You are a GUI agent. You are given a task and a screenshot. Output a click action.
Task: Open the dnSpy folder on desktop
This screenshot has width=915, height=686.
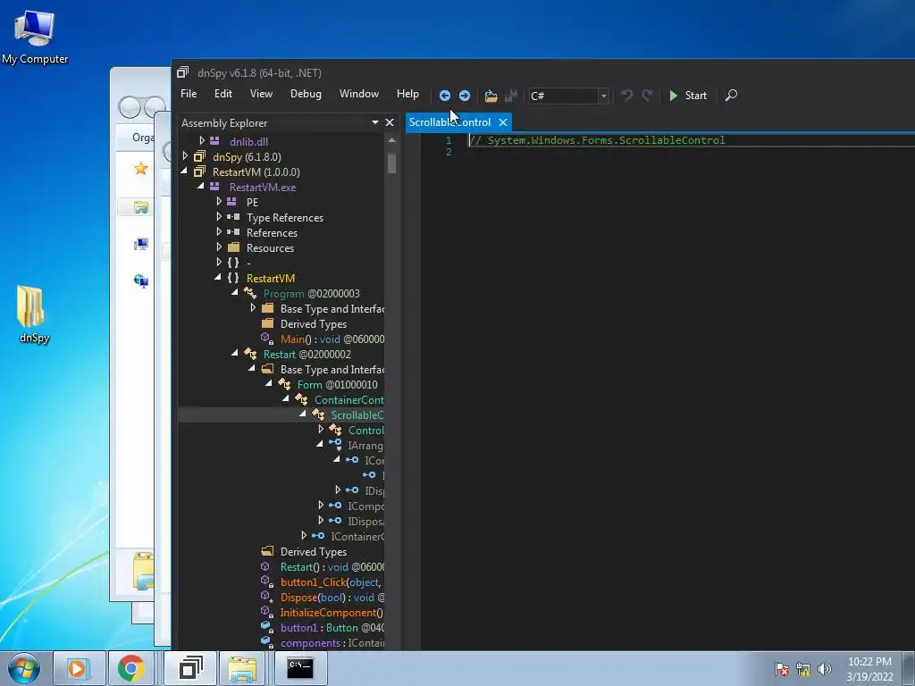point(34,314)
